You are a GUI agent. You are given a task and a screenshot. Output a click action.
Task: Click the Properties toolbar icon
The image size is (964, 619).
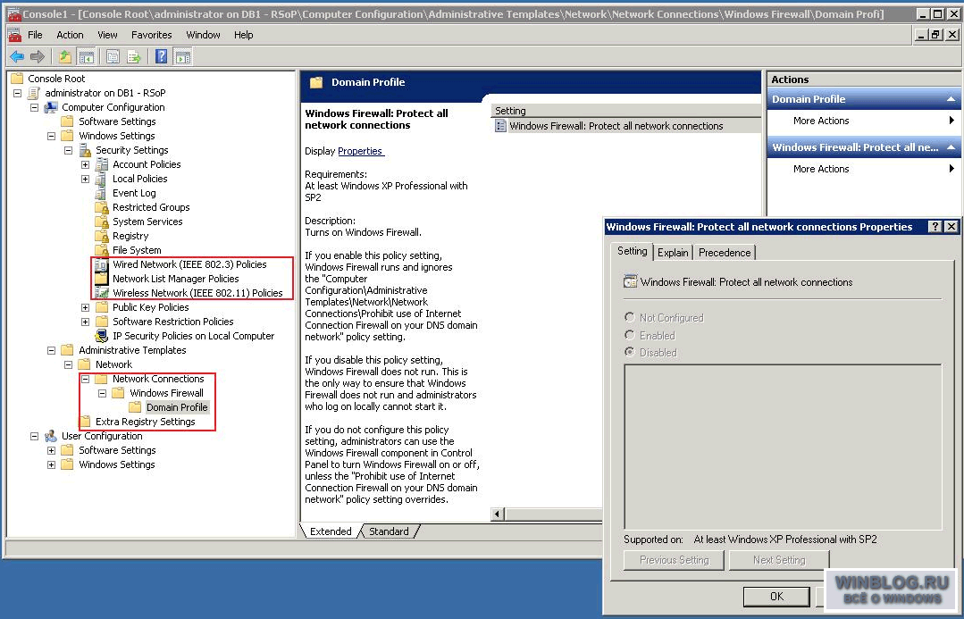click(113, 57)
